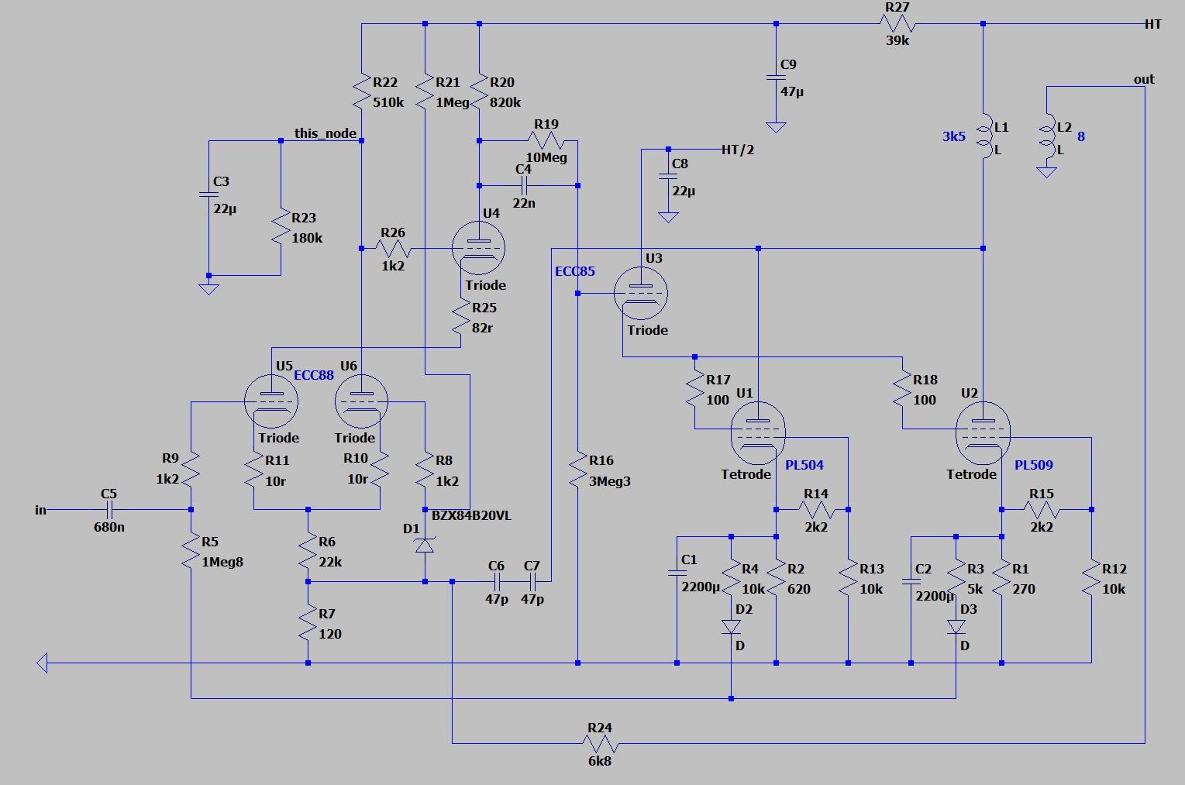Click the 'BZX84B20VL' diode value text
This screenshot has height=785, width=1185.
(471, 516)
